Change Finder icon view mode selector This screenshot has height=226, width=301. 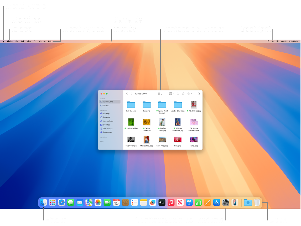point(160,94)
